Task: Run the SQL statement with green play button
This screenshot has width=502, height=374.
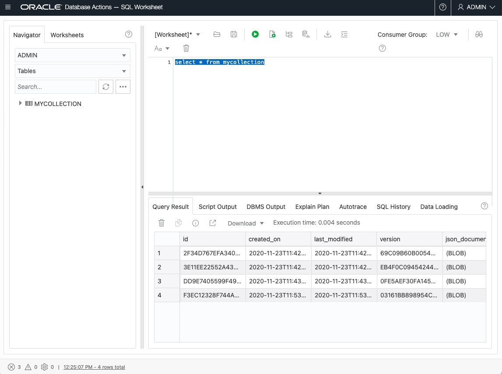Action: click(255, 34)
